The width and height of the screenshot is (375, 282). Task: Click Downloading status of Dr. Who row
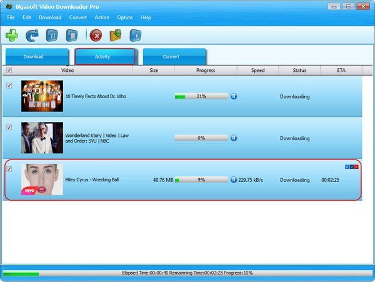point(294,97)
